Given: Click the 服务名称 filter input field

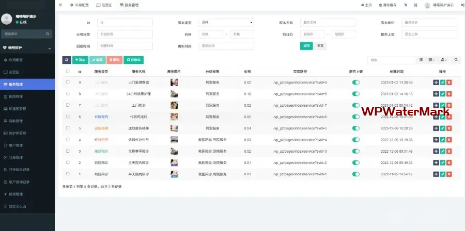Looking at the screenshot, I should 328,23.
